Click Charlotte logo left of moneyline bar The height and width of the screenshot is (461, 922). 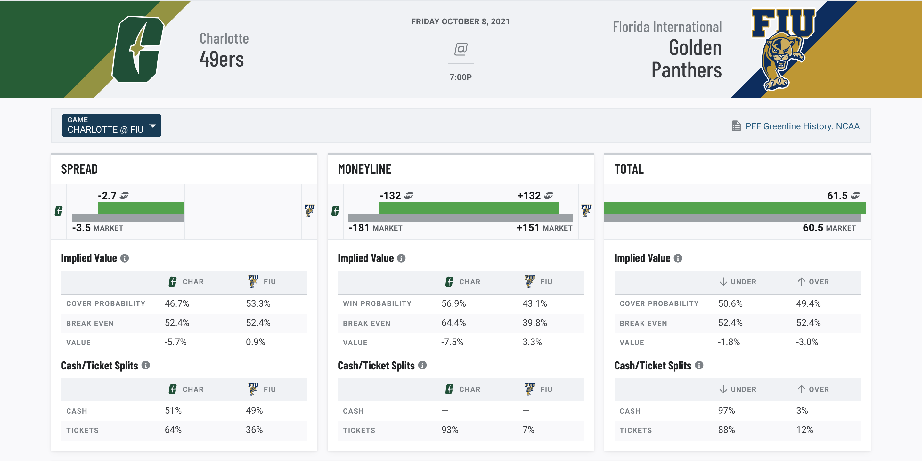pos(335,211)
